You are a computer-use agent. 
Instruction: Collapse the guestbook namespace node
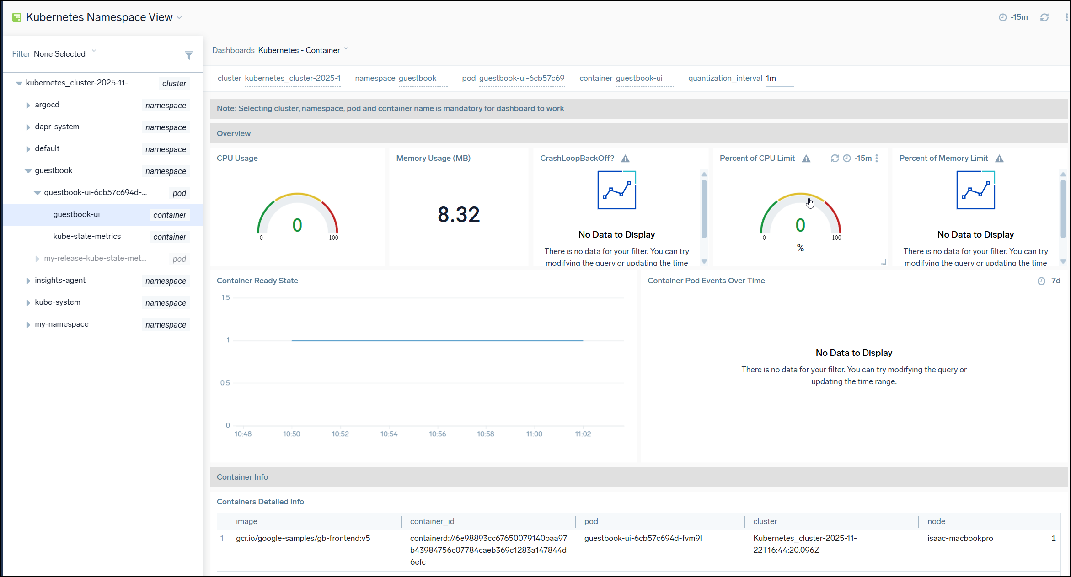click(x=28, y=171)
